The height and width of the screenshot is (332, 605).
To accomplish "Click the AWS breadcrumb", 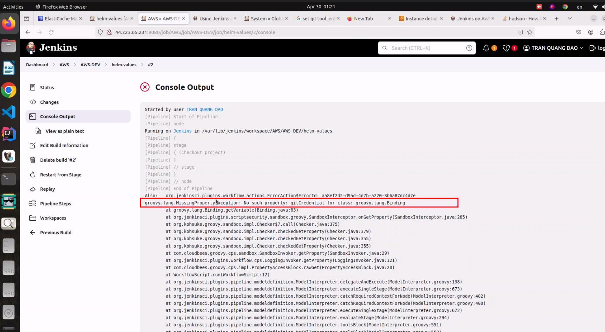I will pos(64,65).
